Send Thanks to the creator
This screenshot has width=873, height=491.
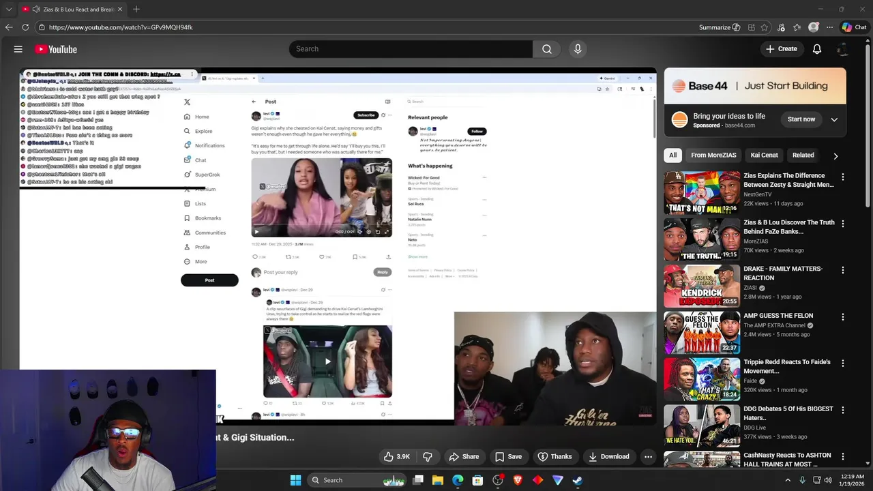[x=554, y=457]
